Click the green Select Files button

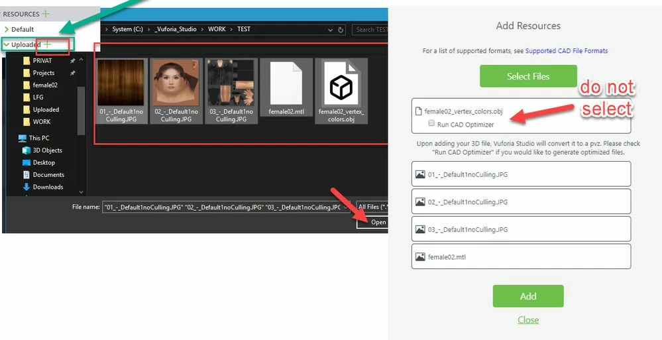coord(528,76)
